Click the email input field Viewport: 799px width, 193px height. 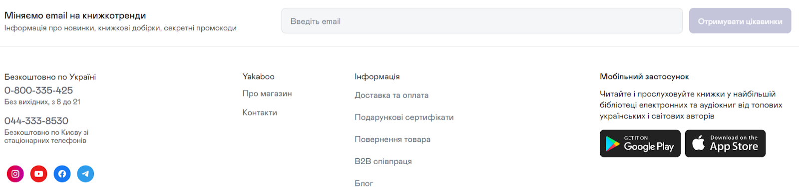482,21
